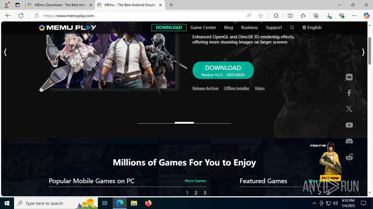Open the Downloads icon in toolbar
This screenshot has width=373, height=209.
click(329, 16)
